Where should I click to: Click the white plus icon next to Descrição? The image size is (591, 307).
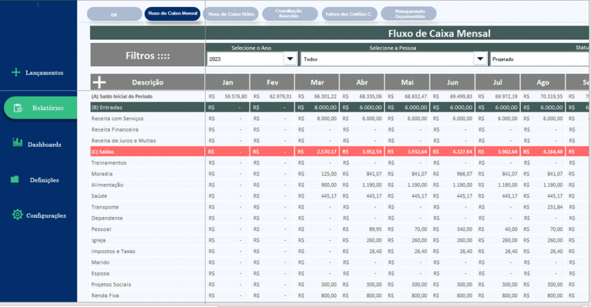pyautogui.click(x=99, y=82)
